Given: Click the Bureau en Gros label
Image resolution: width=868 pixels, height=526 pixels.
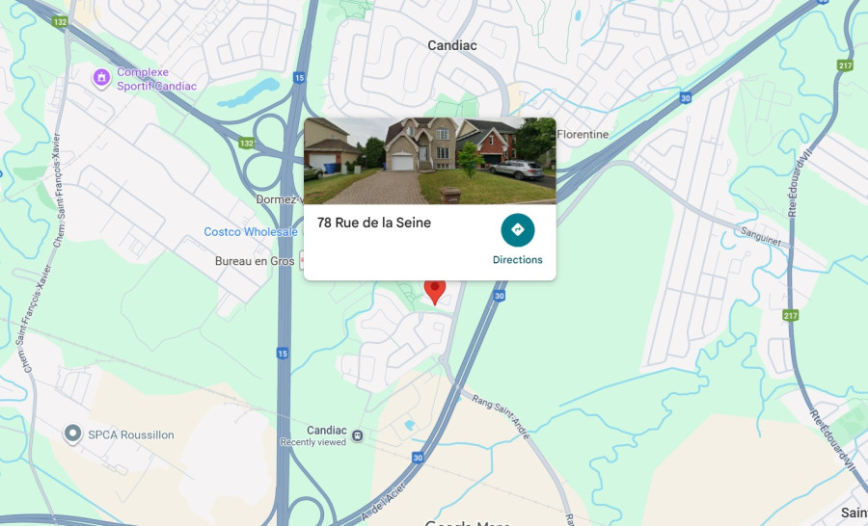Looking at the screenshot, I should (255, 261).
